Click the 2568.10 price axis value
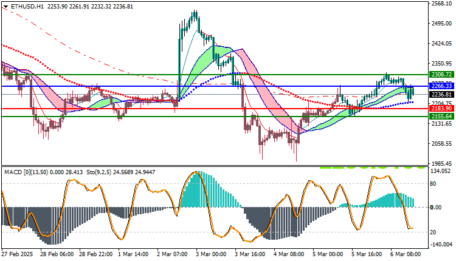 442,3
